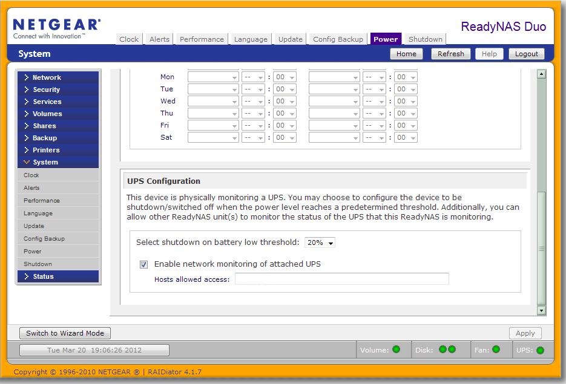Click the Volume status LED indicator
566x384 pixels.
click(397, 350)
